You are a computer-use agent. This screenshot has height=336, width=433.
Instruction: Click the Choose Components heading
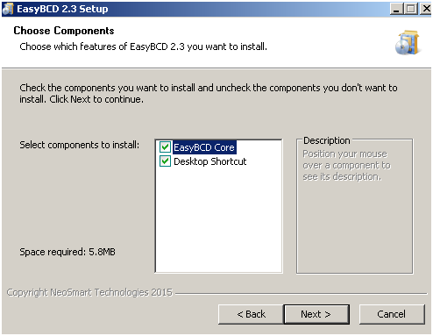coord(64,31)
